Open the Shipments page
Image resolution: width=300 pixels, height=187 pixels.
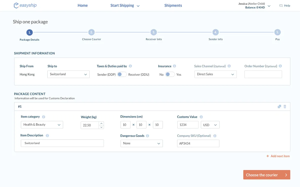173,5
